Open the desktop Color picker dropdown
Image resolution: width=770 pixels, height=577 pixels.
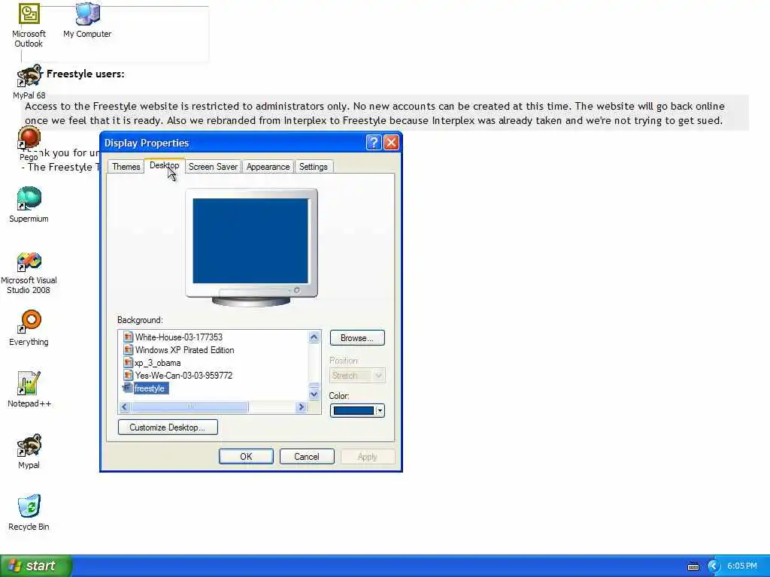357,410
